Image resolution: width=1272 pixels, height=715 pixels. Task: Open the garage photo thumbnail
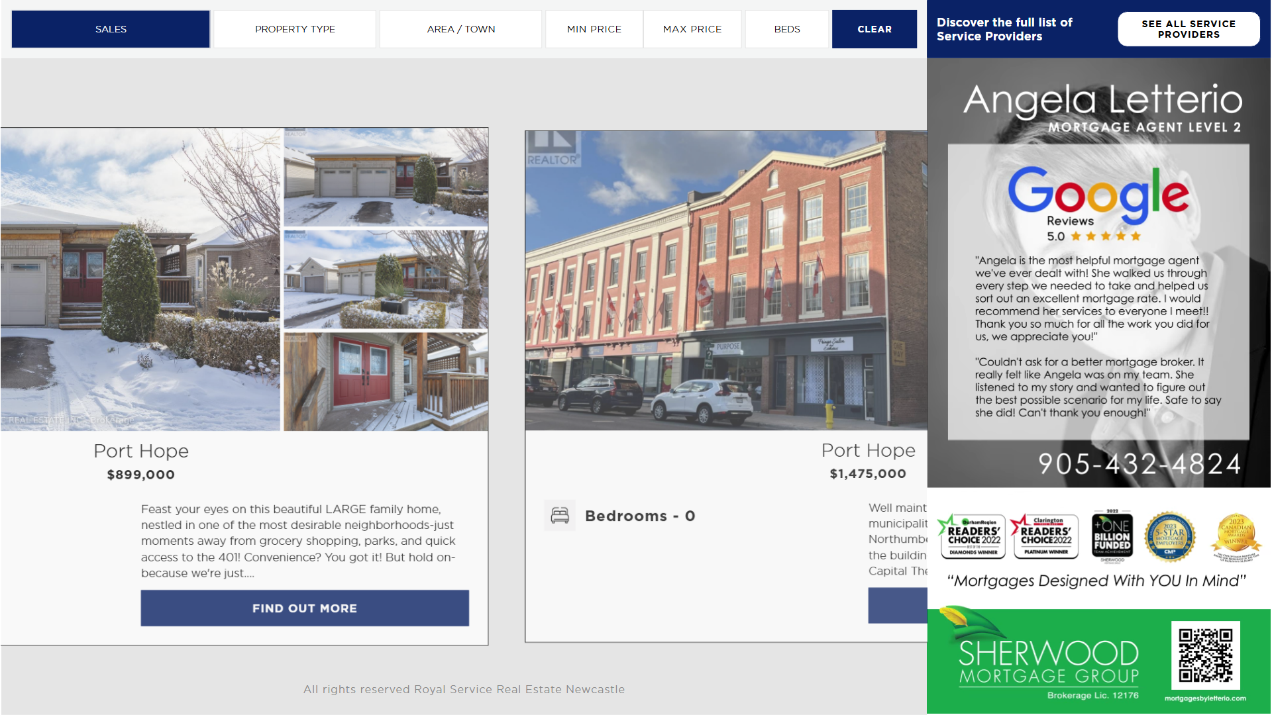coord(386,177)
